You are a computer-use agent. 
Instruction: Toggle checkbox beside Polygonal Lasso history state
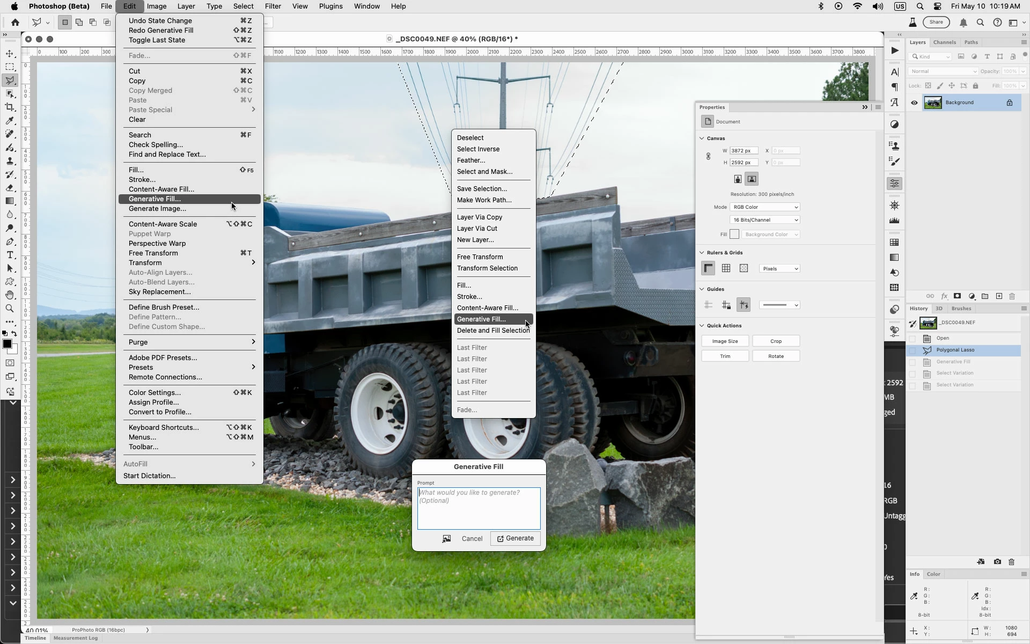tap(912, 350)
